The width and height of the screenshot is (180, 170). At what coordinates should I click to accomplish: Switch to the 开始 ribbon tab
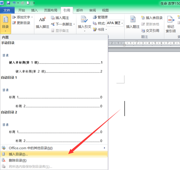click(x=21, y=10)
